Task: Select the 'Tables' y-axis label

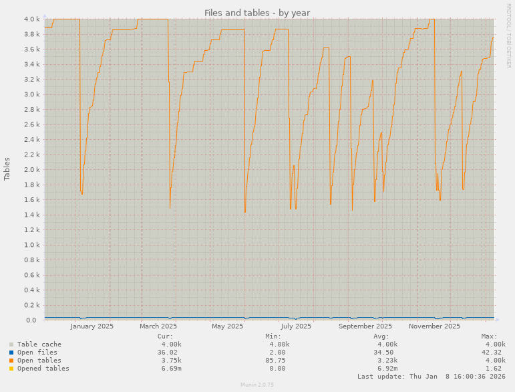Action: [7, 169]
